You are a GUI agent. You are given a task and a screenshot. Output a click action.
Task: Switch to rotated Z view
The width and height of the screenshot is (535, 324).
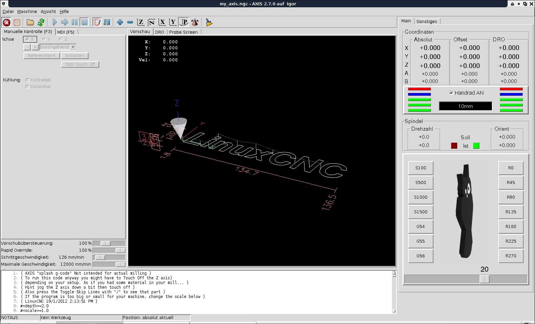(x=151, y=22)
